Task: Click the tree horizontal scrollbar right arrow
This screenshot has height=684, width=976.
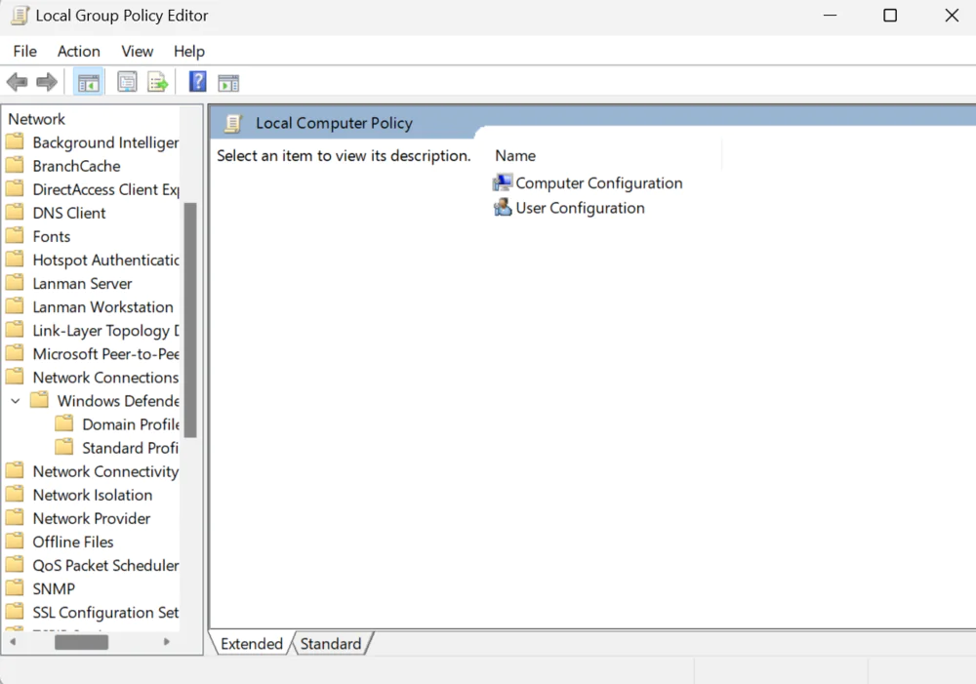Action: (x=166, y=642)
